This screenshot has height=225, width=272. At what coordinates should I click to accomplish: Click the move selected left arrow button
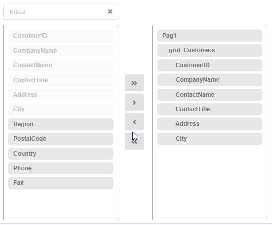(134, 122)
